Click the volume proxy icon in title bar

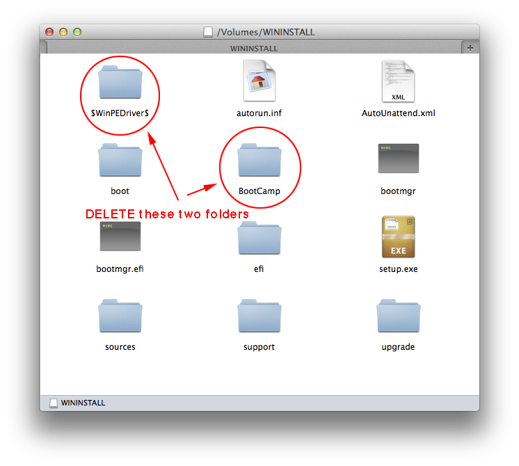click(x=208, y=32)
